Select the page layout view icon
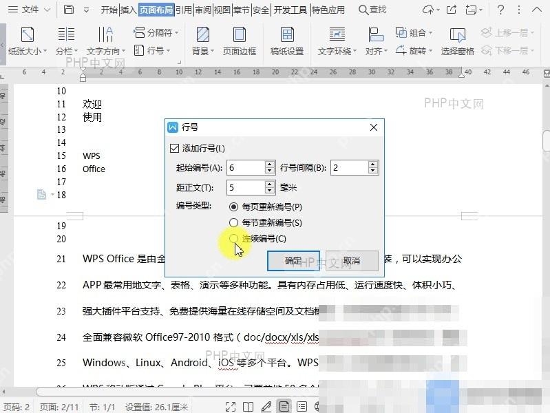Viewport: 550px width, 413px height. point(284,407)
